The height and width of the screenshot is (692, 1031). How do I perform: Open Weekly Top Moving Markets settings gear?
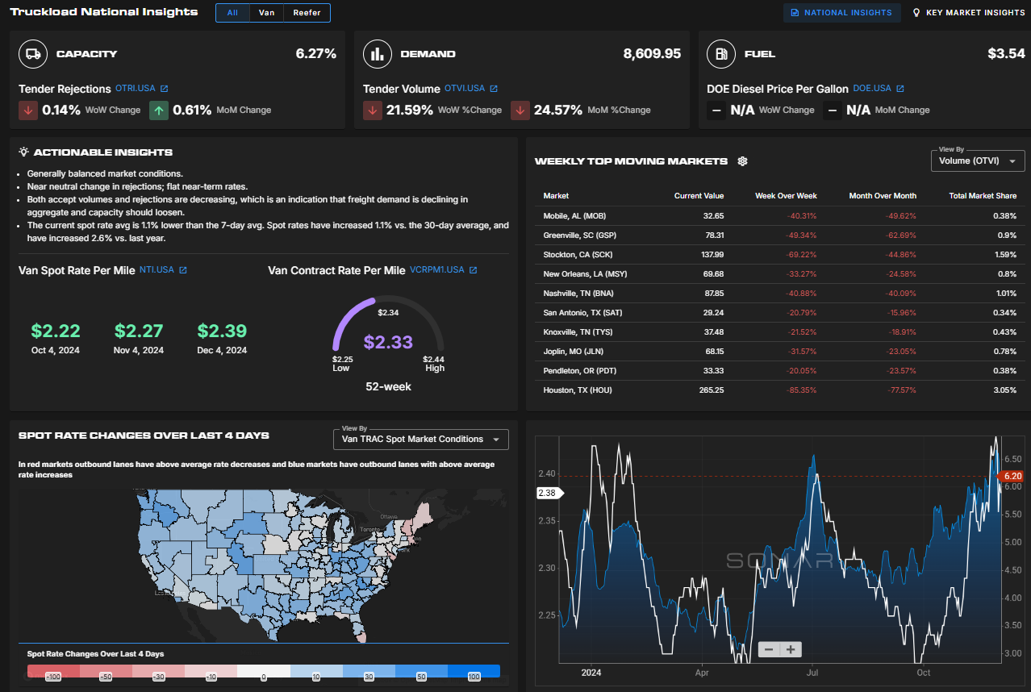click(x=742, y=161)
